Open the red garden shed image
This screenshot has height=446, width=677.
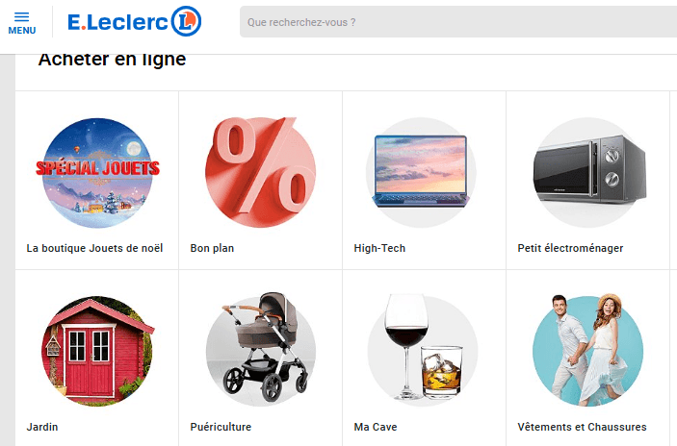pos(97,351)
